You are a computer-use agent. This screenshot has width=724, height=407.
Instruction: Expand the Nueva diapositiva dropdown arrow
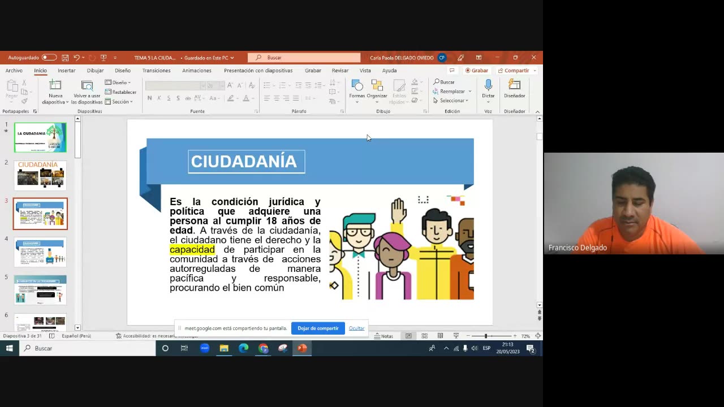[67, 102]
